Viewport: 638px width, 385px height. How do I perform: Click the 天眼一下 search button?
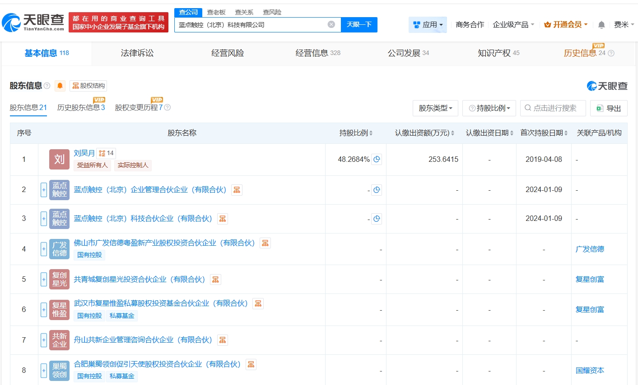tap(359, 24)
